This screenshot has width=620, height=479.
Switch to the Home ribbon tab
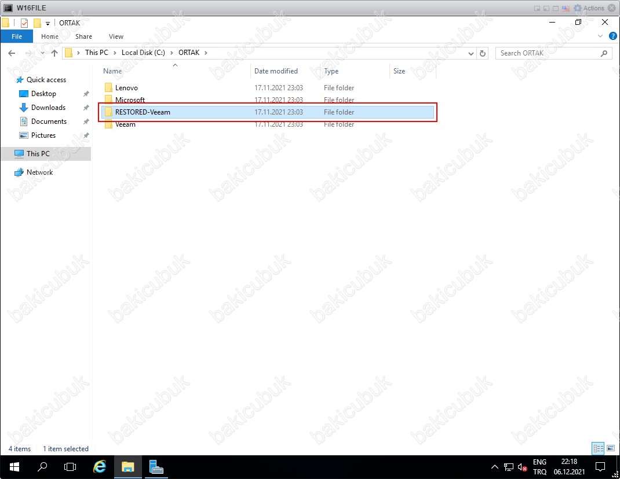(x=50, y=36)
